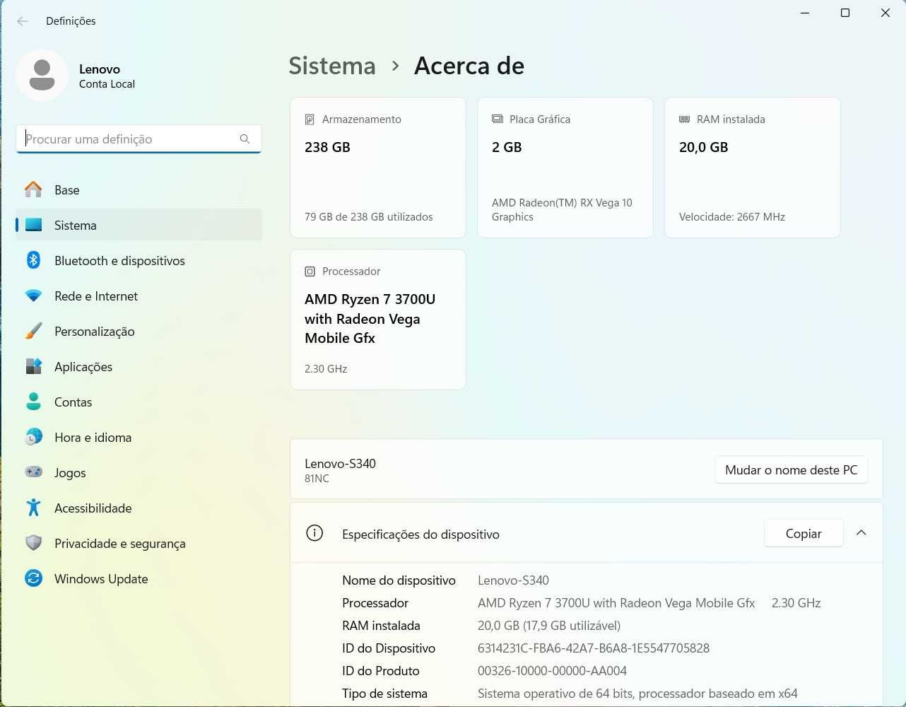Click the Jogos gamepad icon

(33, 472)
